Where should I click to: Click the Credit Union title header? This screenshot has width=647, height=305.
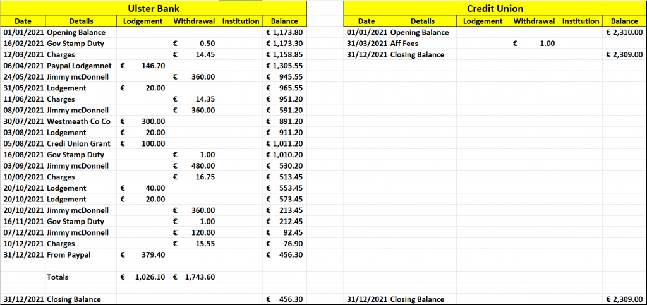click(x=495, y=9)
